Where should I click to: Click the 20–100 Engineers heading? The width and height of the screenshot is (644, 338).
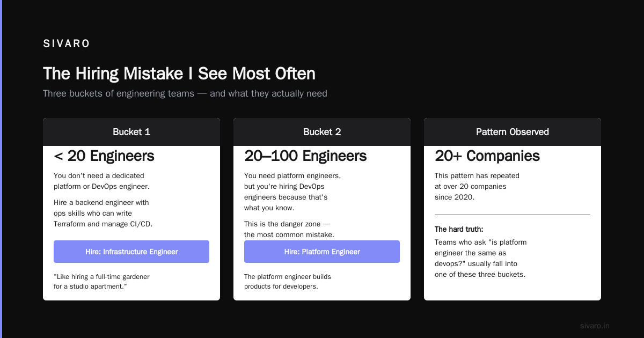pos(305,156)
